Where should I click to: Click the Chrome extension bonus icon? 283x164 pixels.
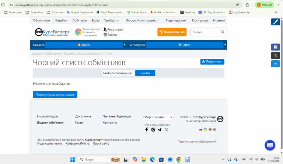pyautogui.click(x=78, y=32)
